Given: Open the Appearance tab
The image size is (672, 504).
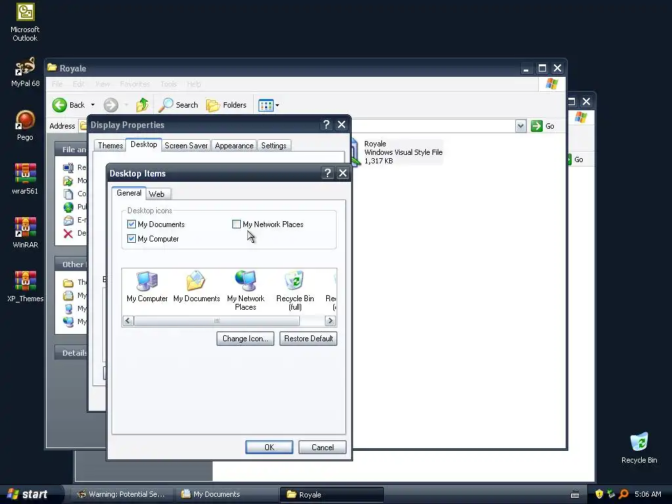Looking at the screenshot, I should [x=234, y=146].
